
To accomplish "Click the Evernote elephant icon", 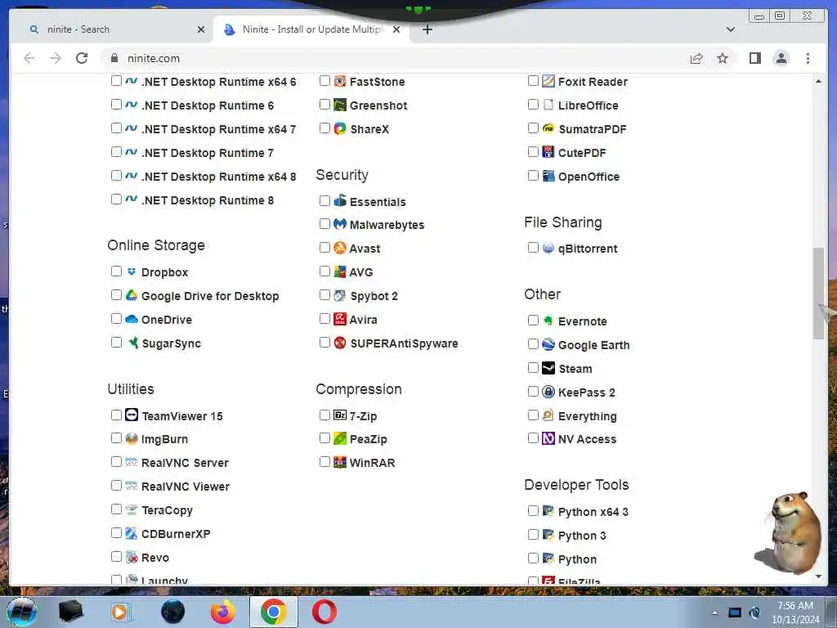I will click(x=548, y=321).
